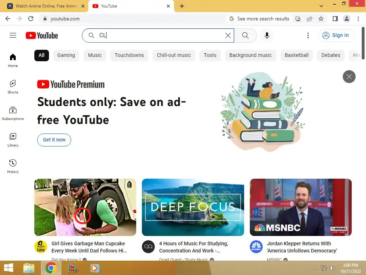366x275 pixels.
Task: Open the Did You Know channel avatar
Action: coord(41,247)
